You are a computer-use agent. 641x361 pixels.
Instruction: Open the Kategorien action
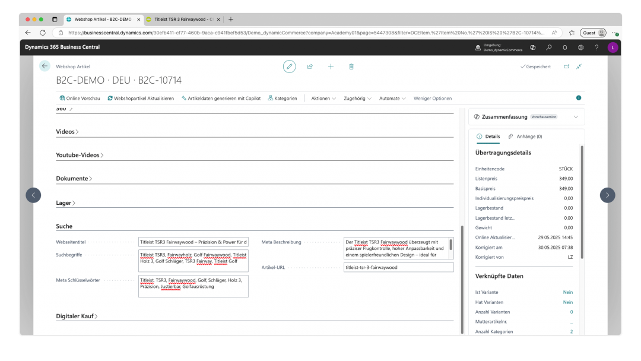pos(283,98)
